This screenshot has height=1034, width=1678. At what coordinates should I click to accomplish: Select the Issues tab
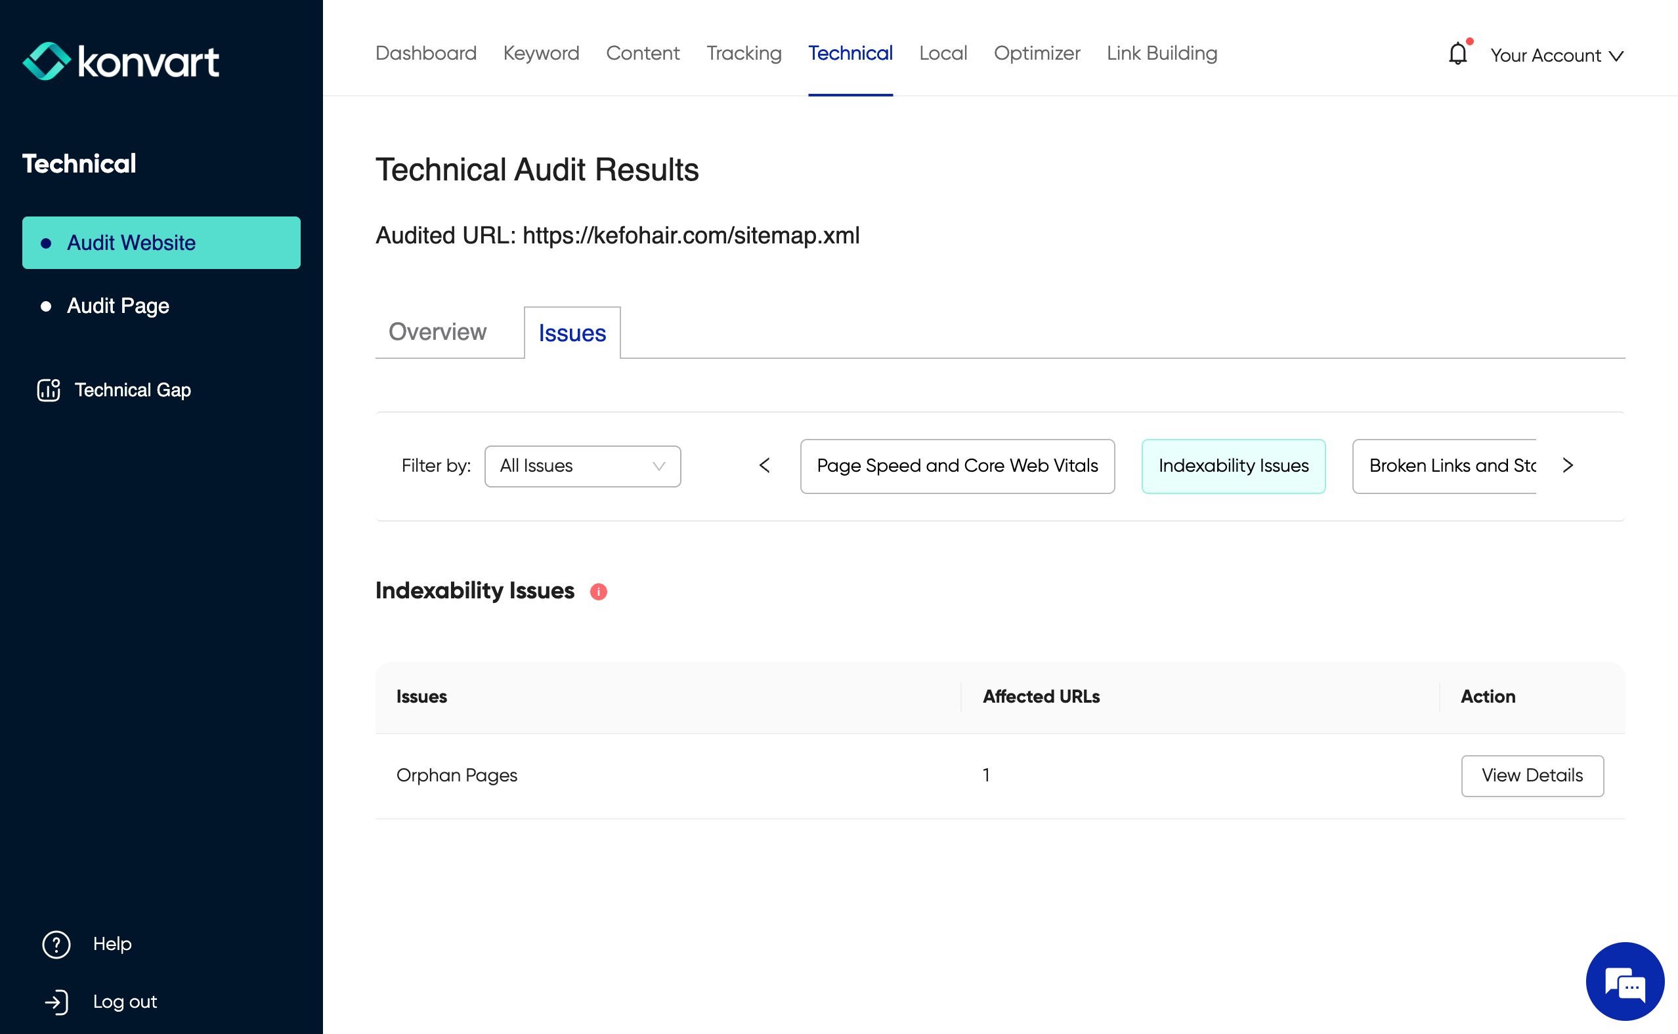572,333
